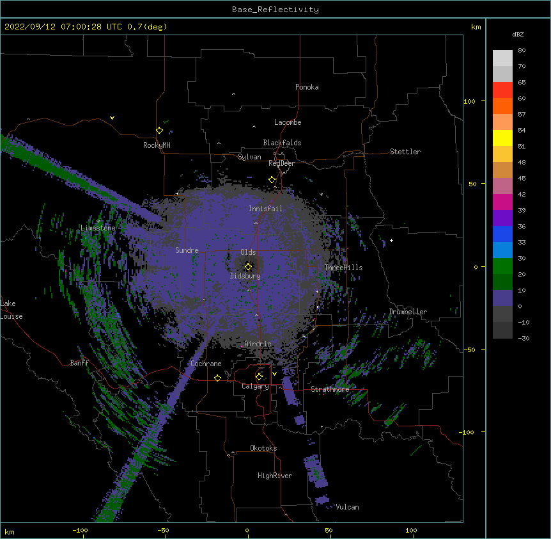The height and width of the screenshot is (539, 551).
Task: Click the yellow diamond marker above Calgary label
Action: click(259, 377)
